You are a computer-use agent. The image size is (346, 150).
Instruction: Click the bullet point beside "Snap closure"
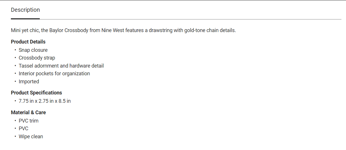pos(15,50)
